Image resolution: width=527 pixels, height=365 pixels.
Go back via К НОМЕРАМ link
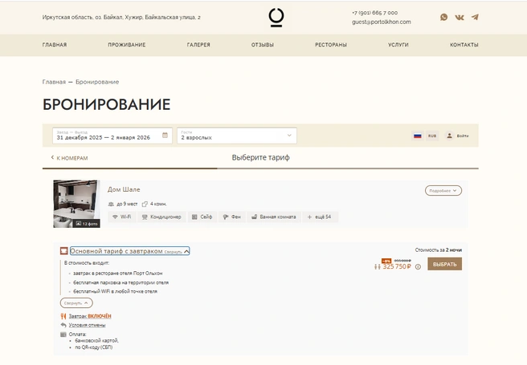70,158
